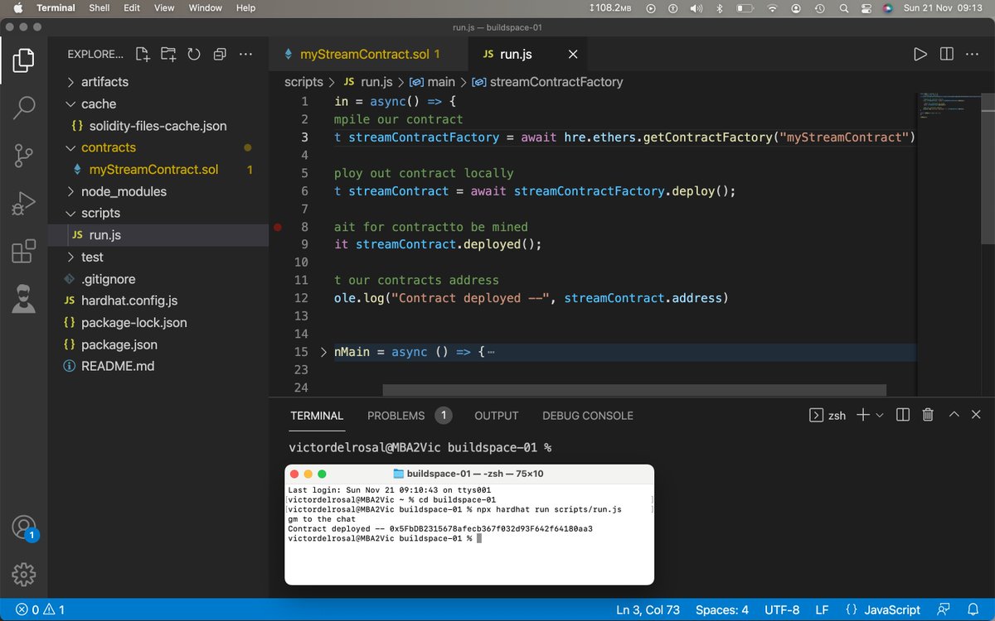This screenshot has width=995, height=621.
Task: Open the Extensions view
Action: click(24, 251)
